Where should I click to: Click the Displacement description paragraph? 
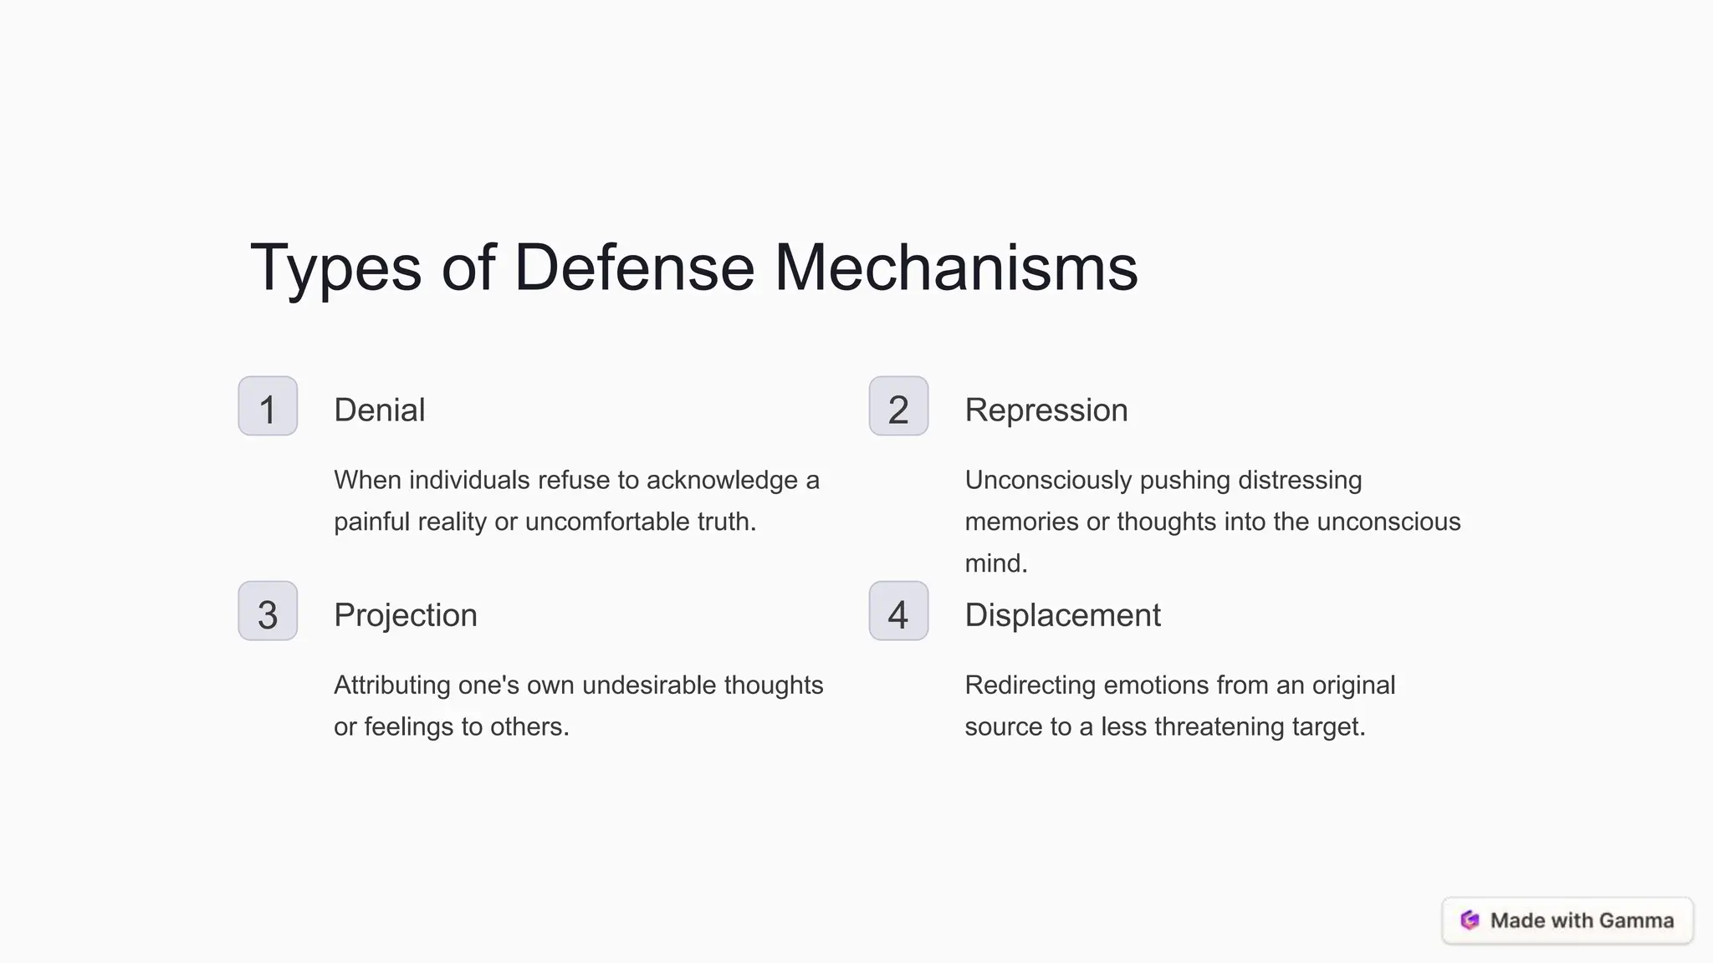coord(1179,706)
